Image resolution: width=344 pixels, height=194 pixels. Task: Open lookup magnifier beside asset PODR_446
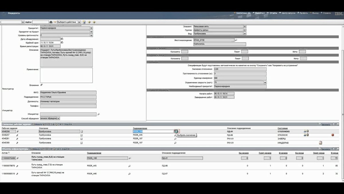130,174
